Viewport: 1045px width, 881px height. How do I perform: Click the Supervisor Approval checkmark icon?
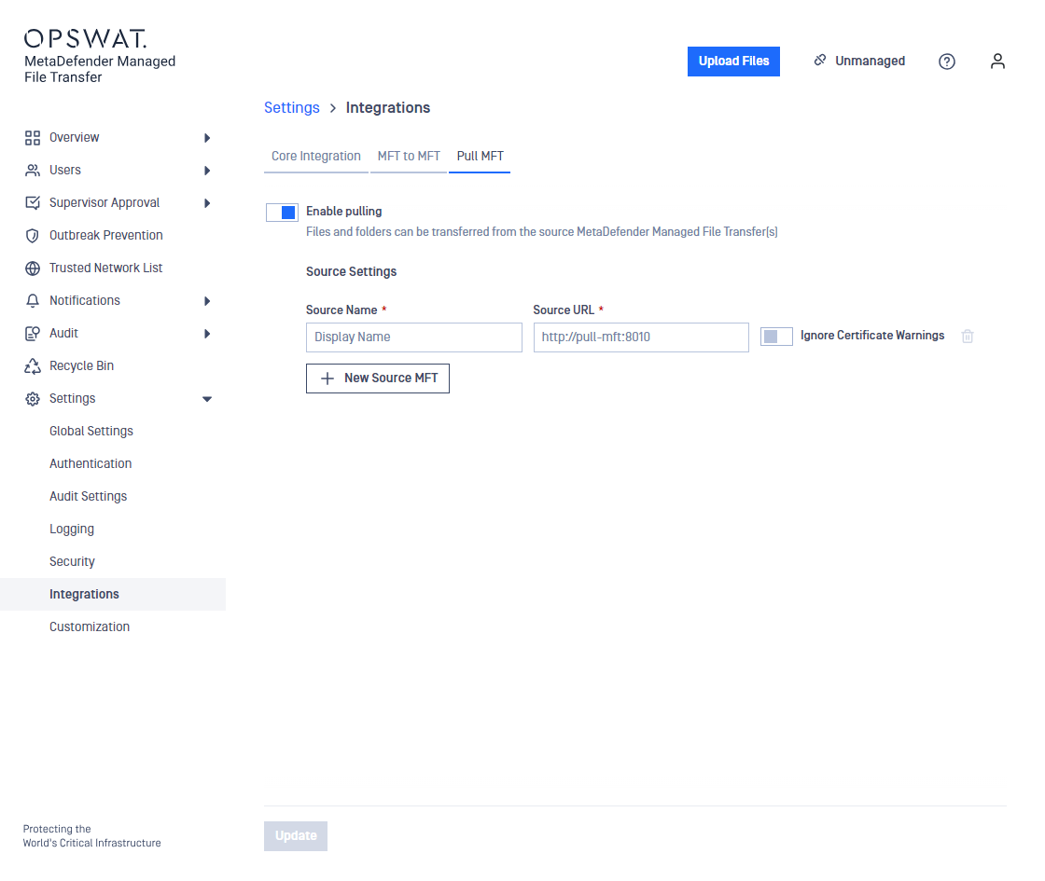tap(33, 203)
